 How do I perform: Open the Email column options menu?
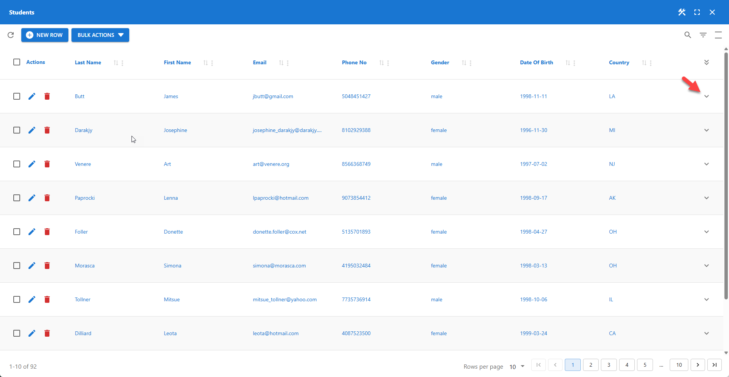(x=288, y=63)
